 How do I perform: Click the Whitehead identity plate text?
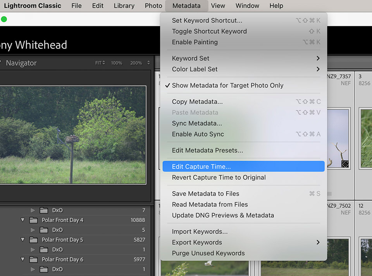pos(41,45)
